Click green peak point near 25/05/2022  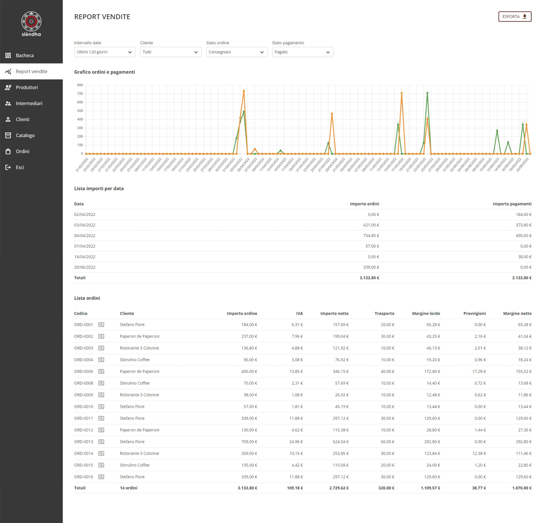click(x=427, y=93)
